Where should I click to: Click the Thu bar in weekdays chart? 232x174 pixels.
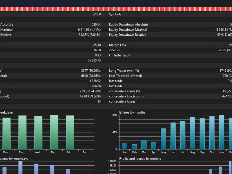tap(54, 132)
